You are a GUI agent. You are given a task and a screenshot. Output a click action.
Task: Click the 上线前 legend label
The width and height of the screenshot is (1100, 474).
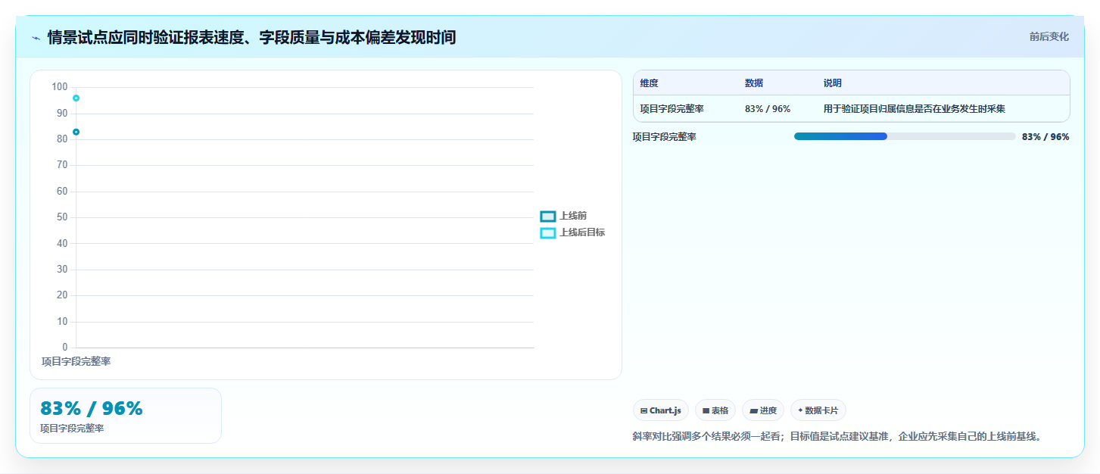coord(573,217)
